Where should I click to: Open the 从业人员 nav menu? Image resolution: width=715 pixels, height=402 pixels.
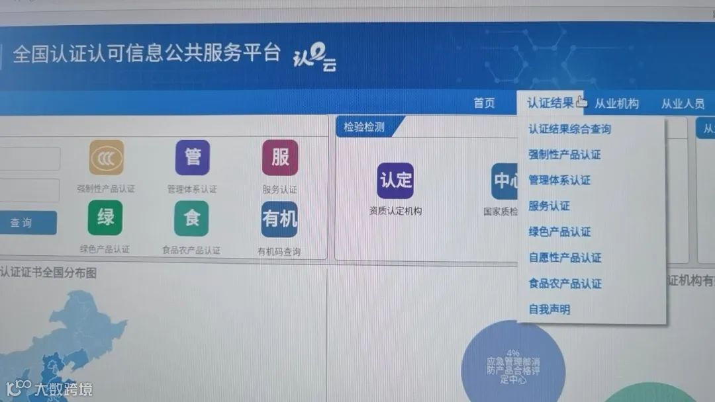click(x=683, y=104)
